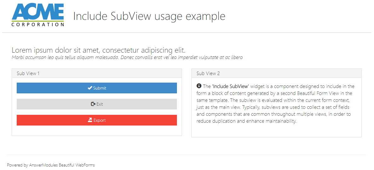Viewport: 374px width, 170px height.
Task: Click the 'CORPORATION' text under the logo
Action: (x=38, y=24)
